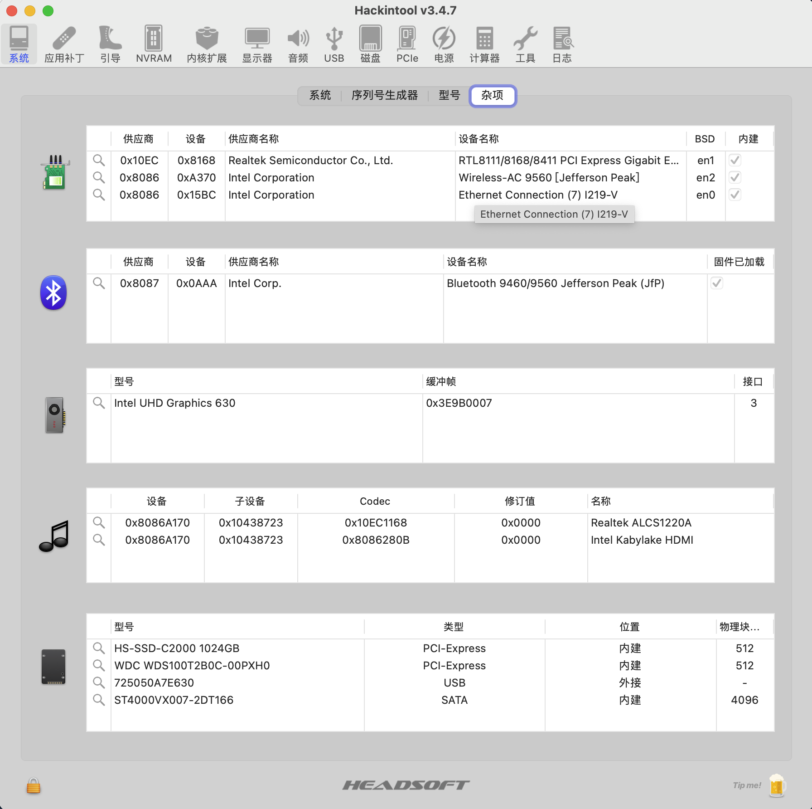This screenshot has width=812, height=809.
Task: Open the 日志 logs section
Action: coord(562,44)
